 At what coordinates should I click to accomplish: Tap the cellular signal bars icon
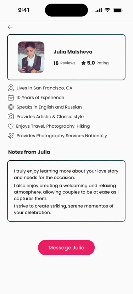[99, 10]
